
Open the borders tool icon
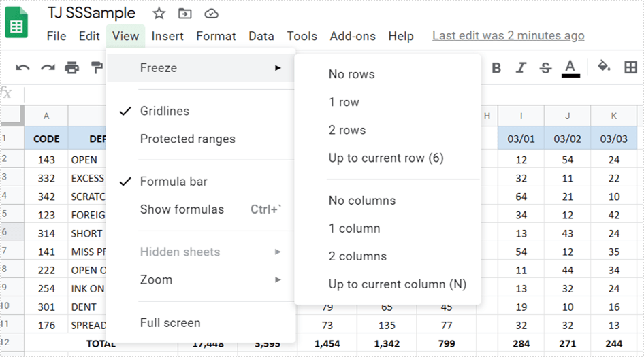click(630, 67)
